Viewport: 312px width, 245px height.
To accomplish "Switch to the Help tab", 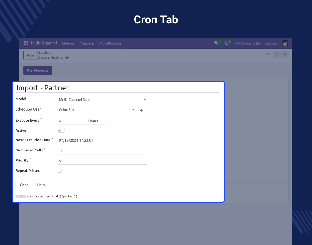I will click(41, 185).
